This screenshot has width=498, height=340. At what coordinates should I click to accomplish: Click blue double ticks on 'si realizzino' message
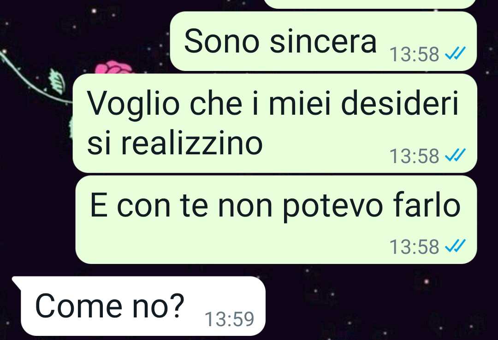455,155
